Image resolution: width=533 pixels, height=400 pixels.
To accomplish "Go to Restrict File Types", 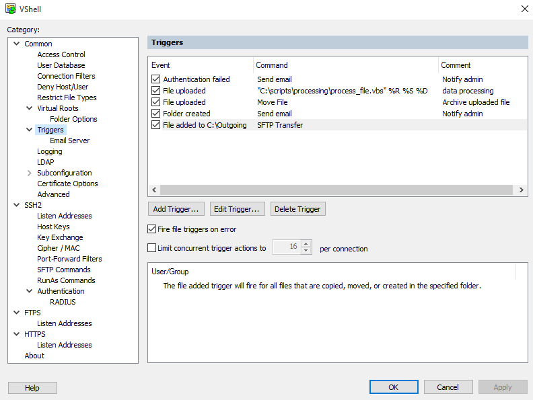I will pyautogui.click(x=67, y=97).
